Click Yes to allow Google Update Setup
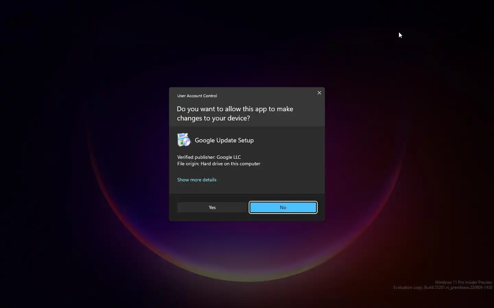Screen dimensions: 494x308 (212, 207)
